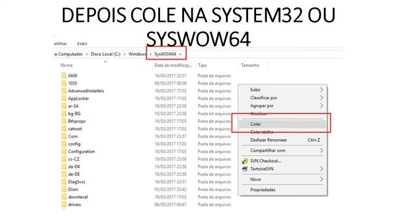This screenshot has width=394, height=222.
Task: Open breadcrumb arrow after SysWOW64
Action: click(180, 54)
